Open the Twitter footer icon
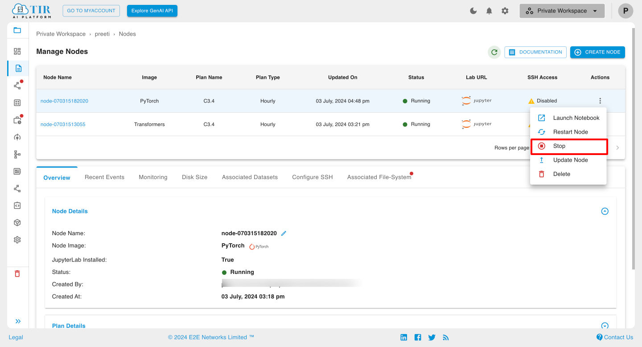Viewport: 642px width, 347px height. coord(432,337)
